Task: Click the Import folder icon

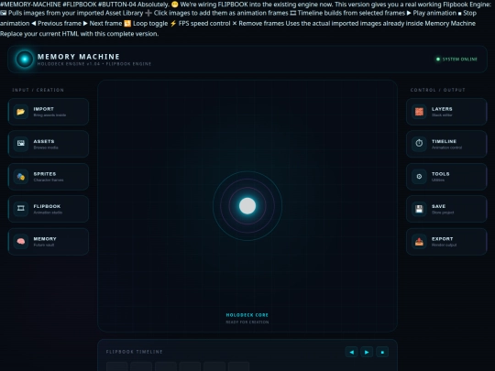Action: (x=21, y=112)
